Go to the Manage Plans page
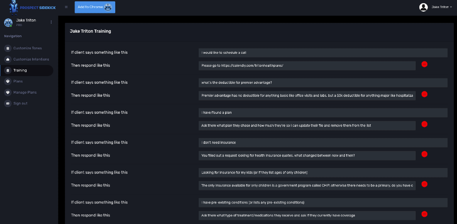 tap(25, 92)
